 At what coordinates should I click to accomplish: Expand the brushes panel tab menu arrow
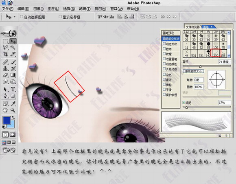[x=212, y=27]
